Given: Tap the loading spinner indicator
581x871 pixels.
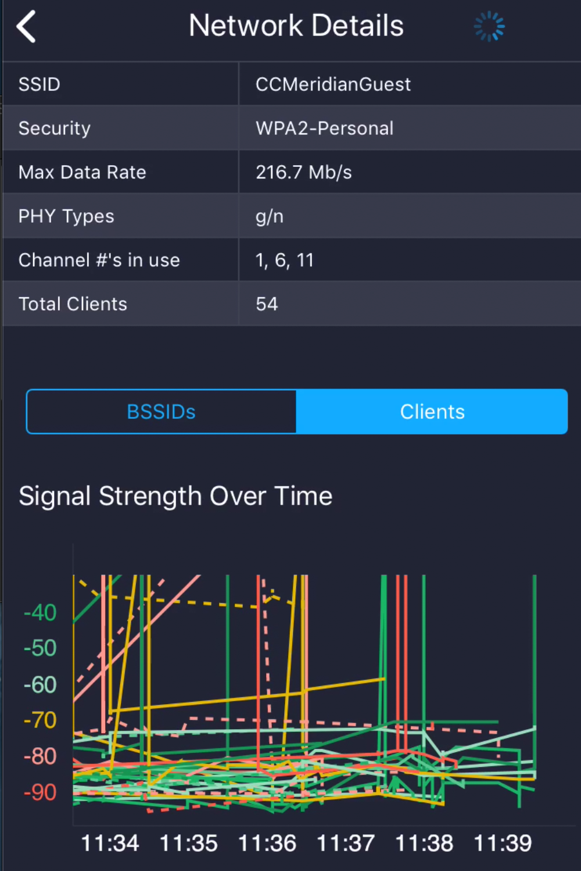Looking at the screenshot, I should tap(489, 26).
